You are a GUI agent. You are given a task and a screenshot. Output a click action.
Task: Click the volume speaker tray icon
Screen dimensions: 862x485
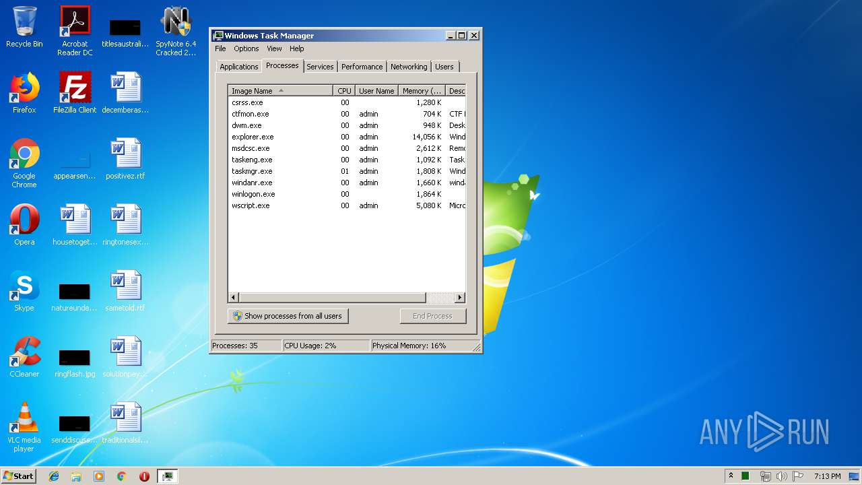tap(782, 476)
